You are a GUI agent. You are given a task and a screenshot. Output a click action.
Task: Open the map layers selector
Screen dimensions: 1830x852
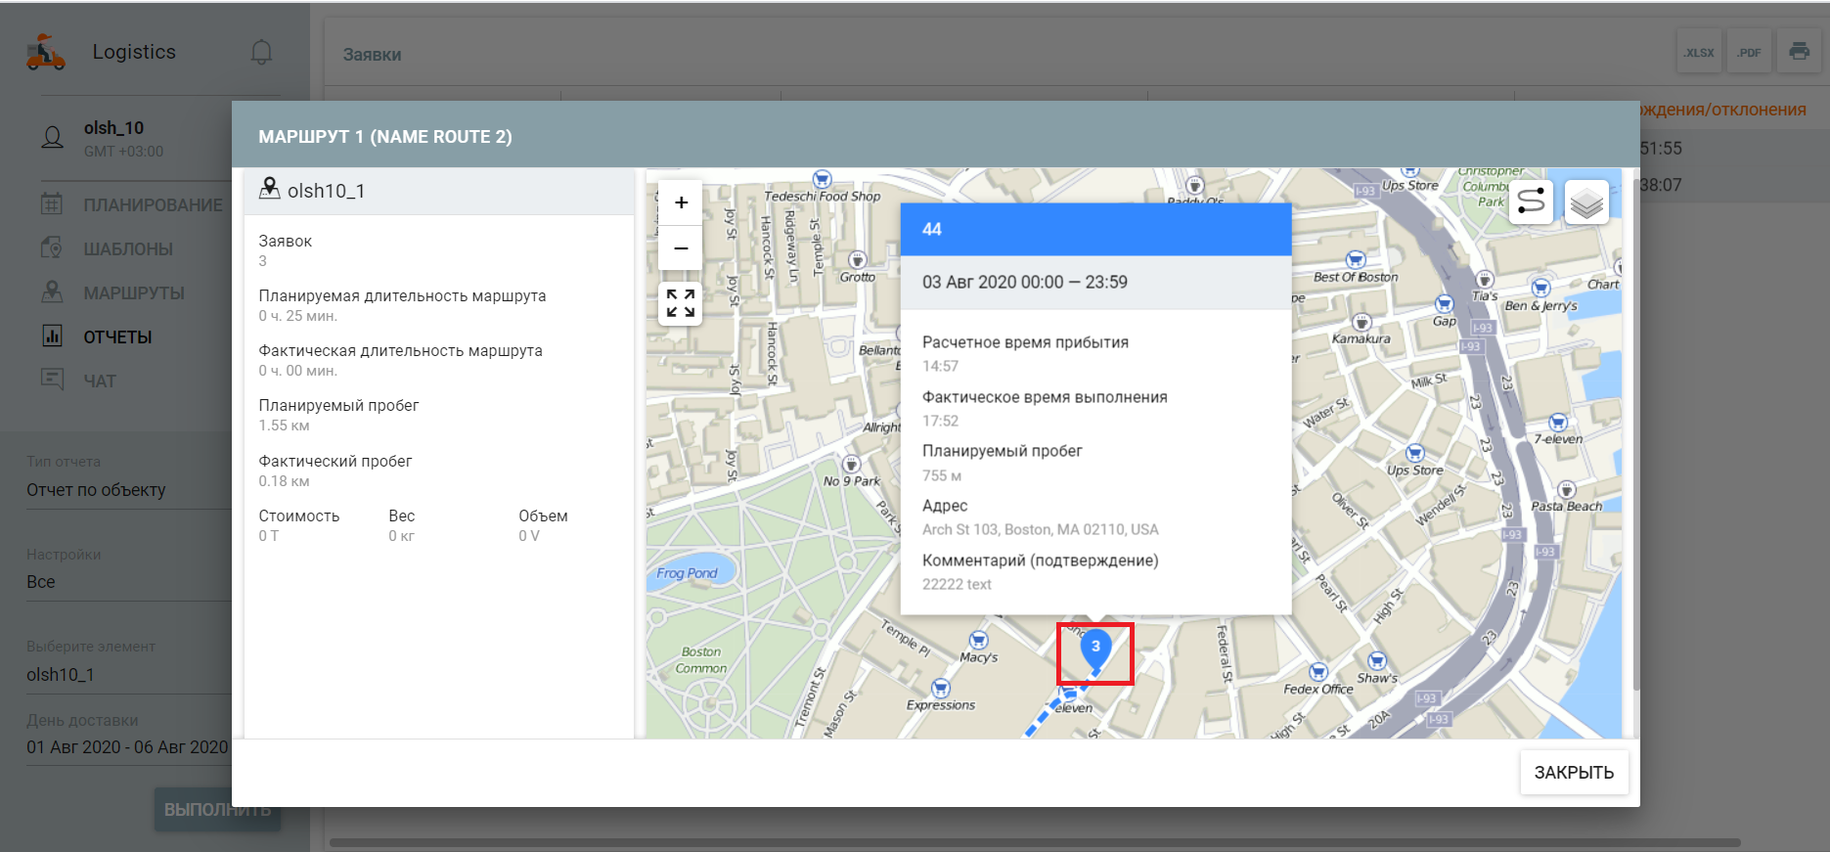point(1585,203)
